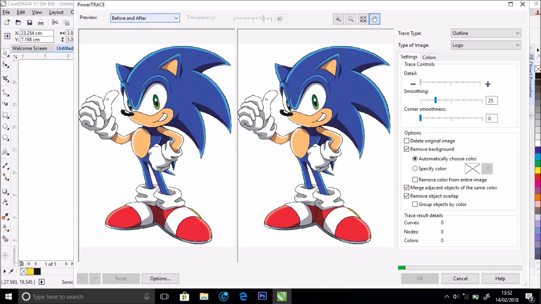Uncheck Merge adjacent objects of same color
Screen dimensions: 541x304
(407, 188)
